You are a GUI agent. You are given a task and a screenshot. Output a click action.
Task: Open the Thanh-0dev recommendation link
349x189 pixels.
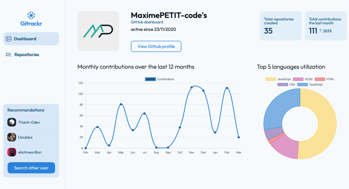(x=29, y=122)
